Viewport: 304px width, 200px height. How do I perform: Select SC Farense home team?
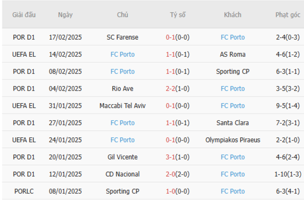123,37
